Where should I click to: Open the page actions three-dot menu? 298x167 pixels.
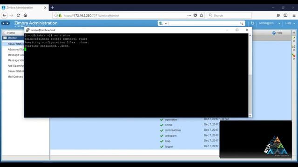click(189, 15)
